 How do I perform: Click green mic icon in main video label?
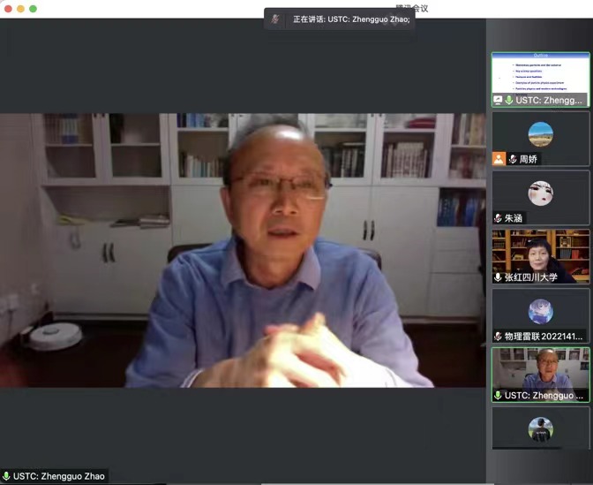(6, 476)
